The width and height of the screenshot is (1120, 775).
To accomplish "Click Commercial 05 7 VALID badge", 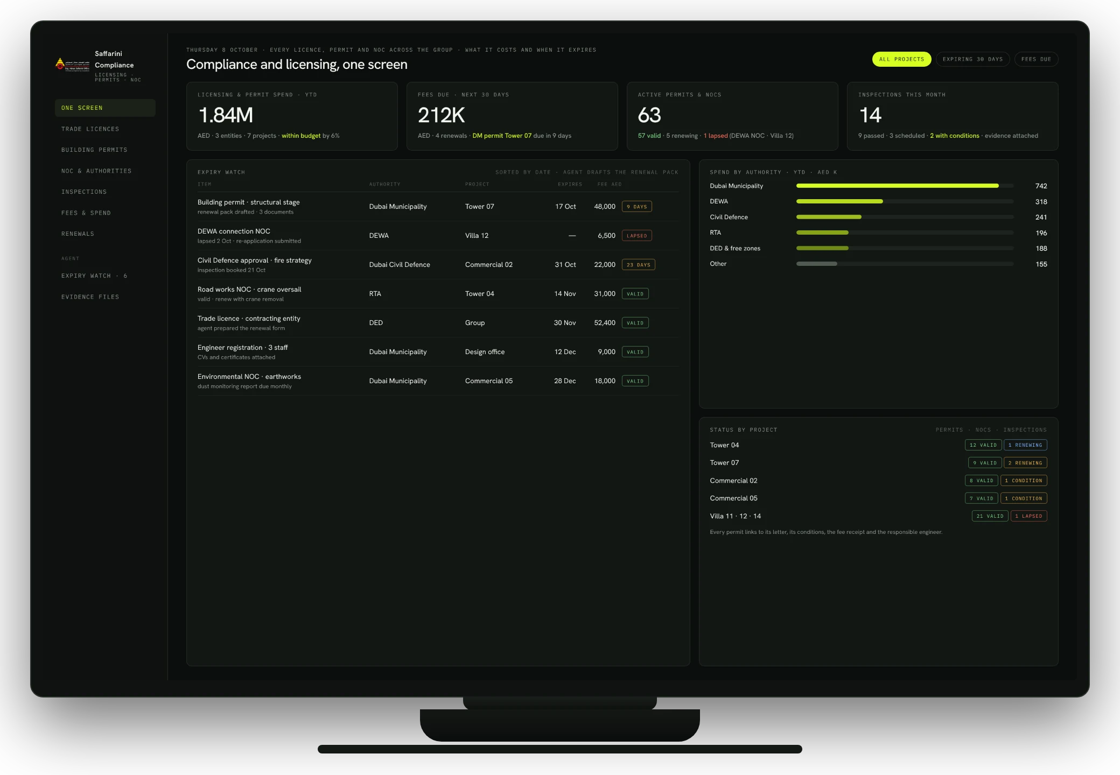I will tap(981, 498).
